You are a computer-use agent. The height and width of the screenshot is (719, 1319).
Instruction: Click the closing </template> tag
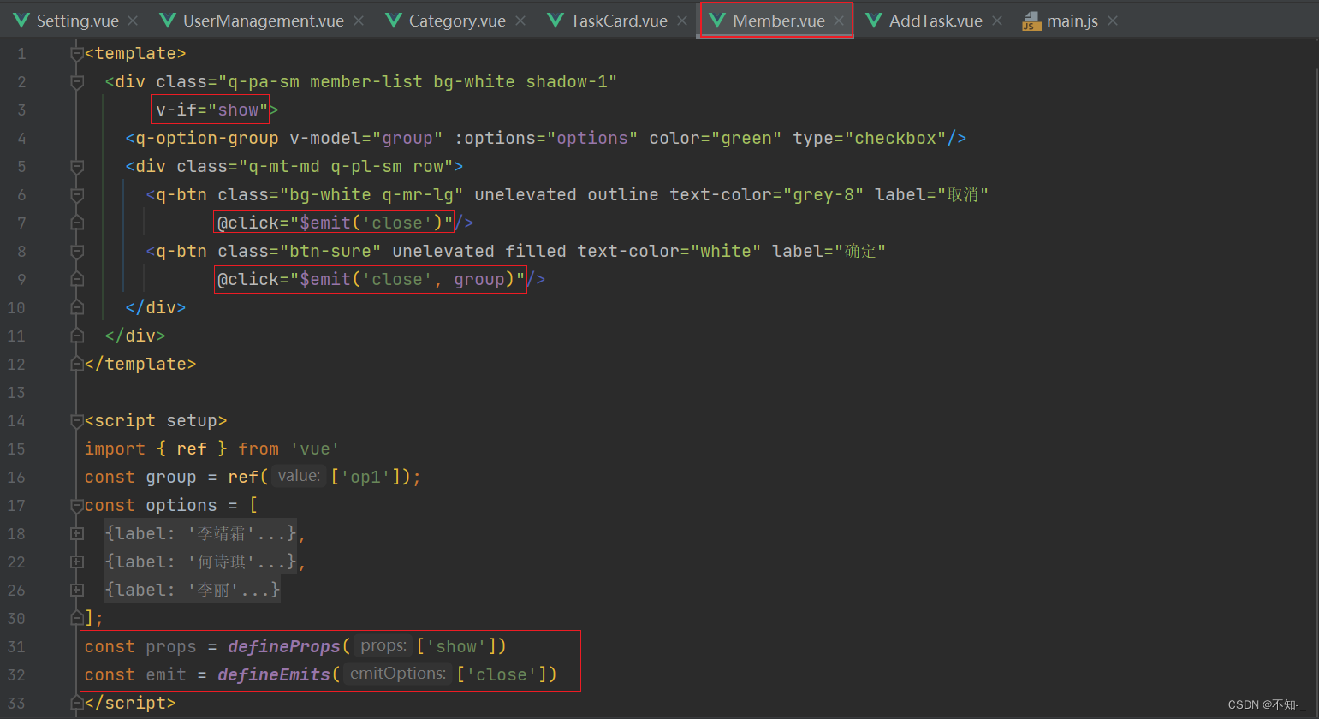[140, 365]
